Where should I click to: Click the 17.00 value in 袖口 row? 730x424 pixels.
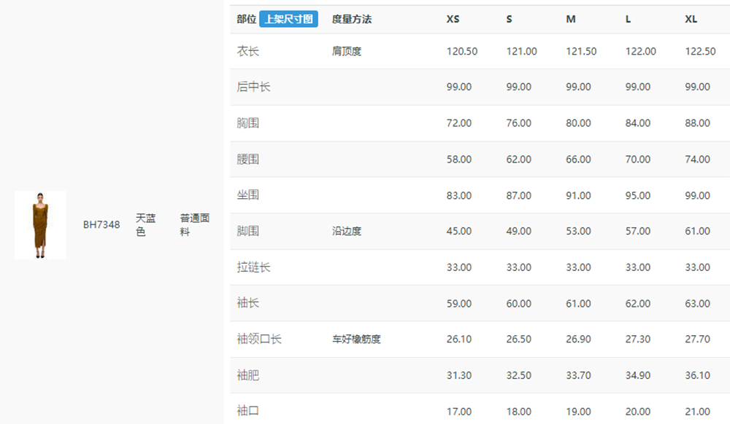(459, 412)
